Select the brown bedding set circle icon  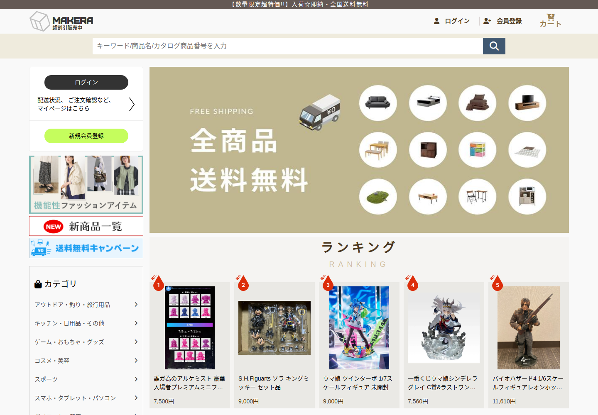pyautogui.click(x=478, y=103)
